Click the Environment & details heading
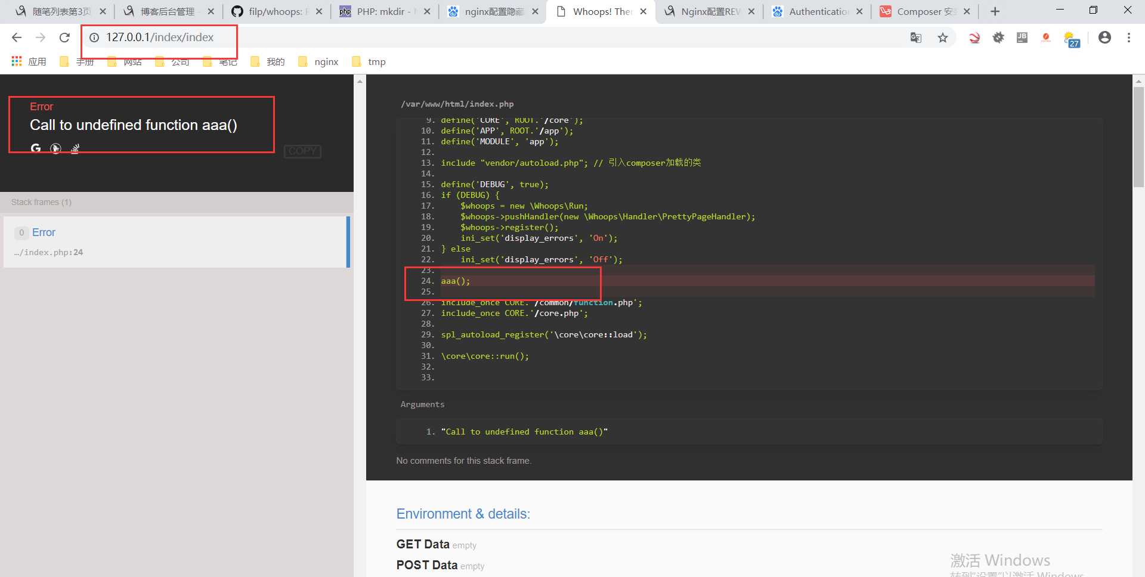The height and width of the screenshot is (577, 1145). tap(463, 514)
